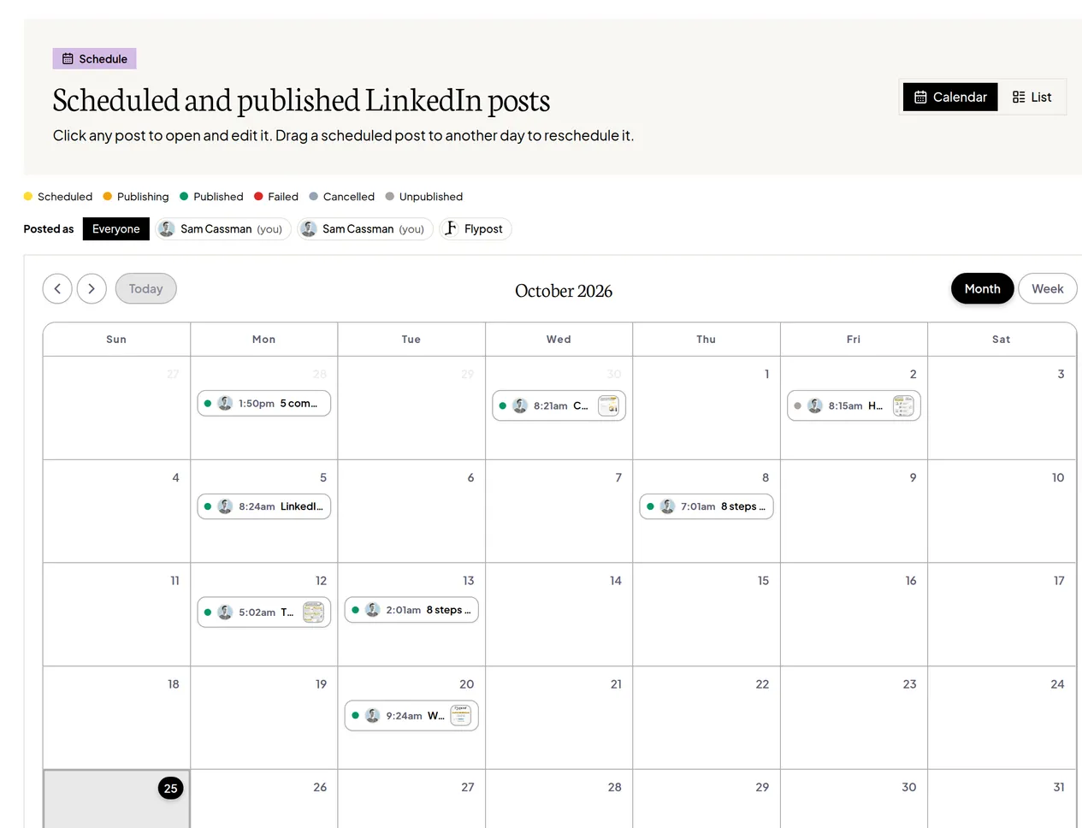Go to previous month arrow

(x=57, y=289)
